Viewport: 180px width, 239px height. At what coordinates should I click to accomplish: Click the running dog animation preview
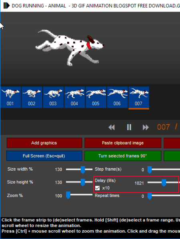click(x=70, y=48)
